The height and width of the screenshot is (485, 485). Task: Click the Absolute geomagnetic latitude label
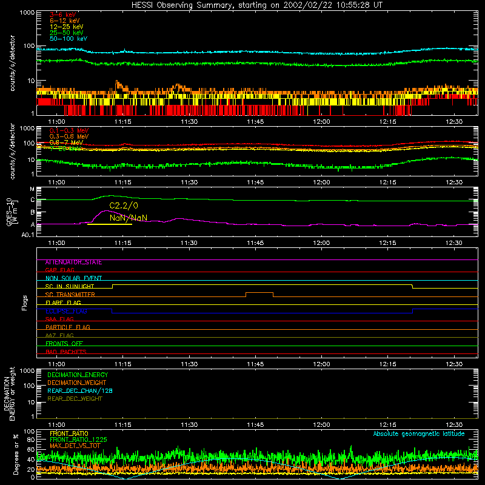pos(419,434)
